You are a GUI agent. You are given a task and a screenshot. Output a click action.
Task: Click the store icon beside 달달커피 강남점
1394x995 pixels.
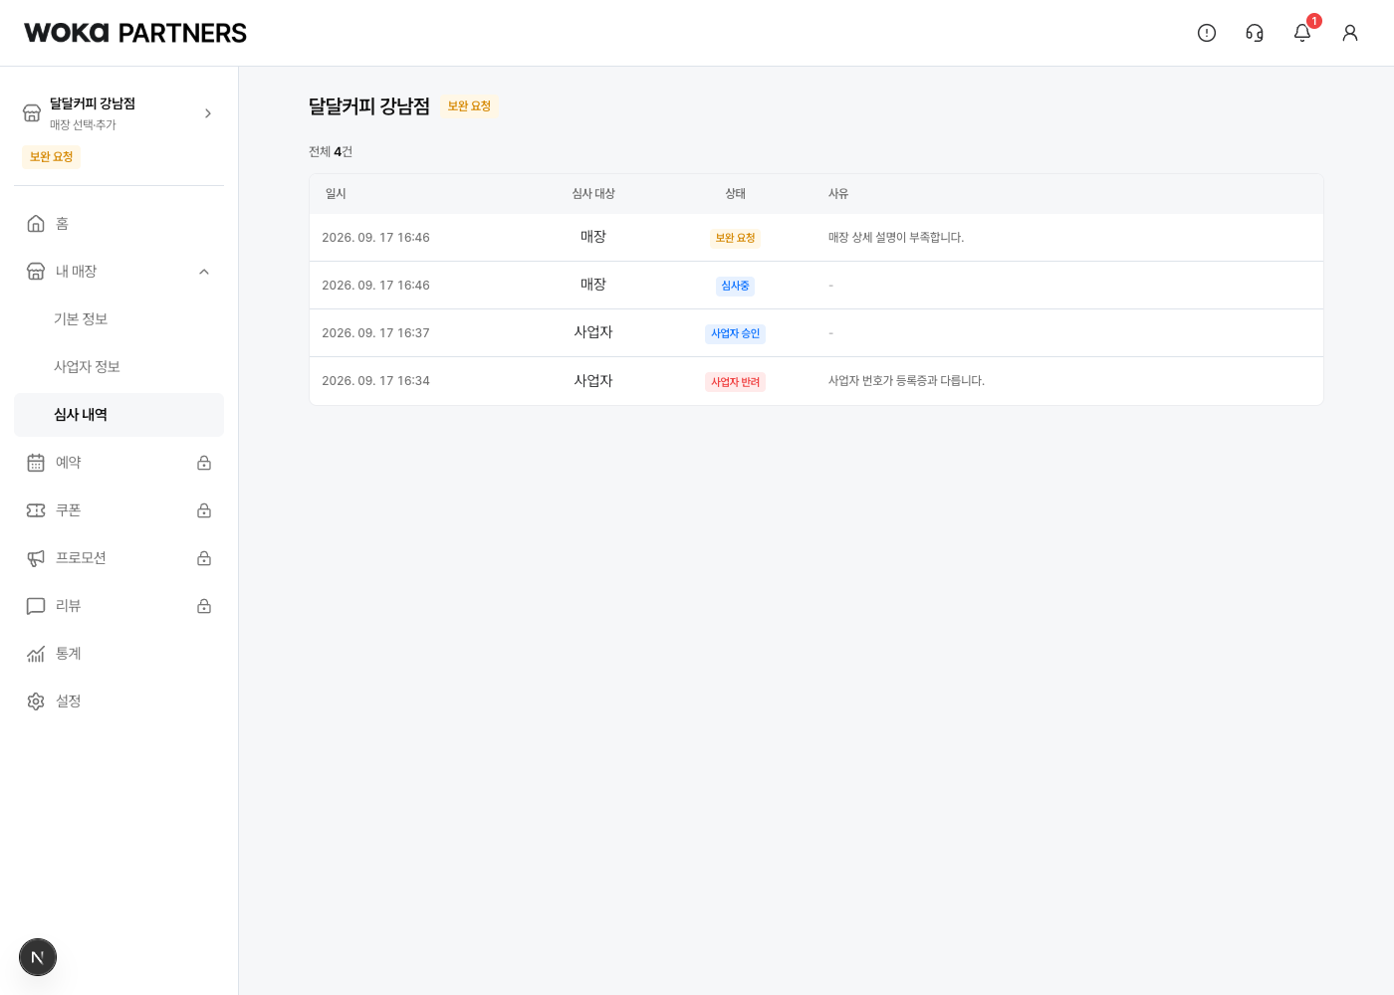(x=32, y=113)
